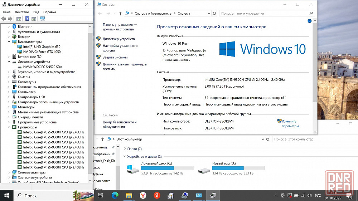Click the Bluetooth category icon
Image resolution: width=358 pixels, height=201 pixels.
(14, 26)
